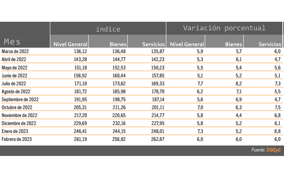Click Nivel General header under Variación porcentual

[187, 44]
